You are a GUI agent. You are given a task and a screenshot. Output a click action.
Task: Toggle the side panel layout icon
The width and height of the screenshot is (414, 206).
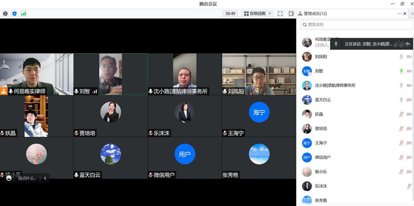[291, 13]
